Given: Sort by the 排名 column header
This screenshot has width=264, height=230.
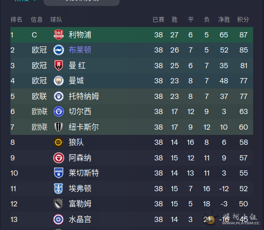Looking at the screenshot, I should tap(17, 19).
